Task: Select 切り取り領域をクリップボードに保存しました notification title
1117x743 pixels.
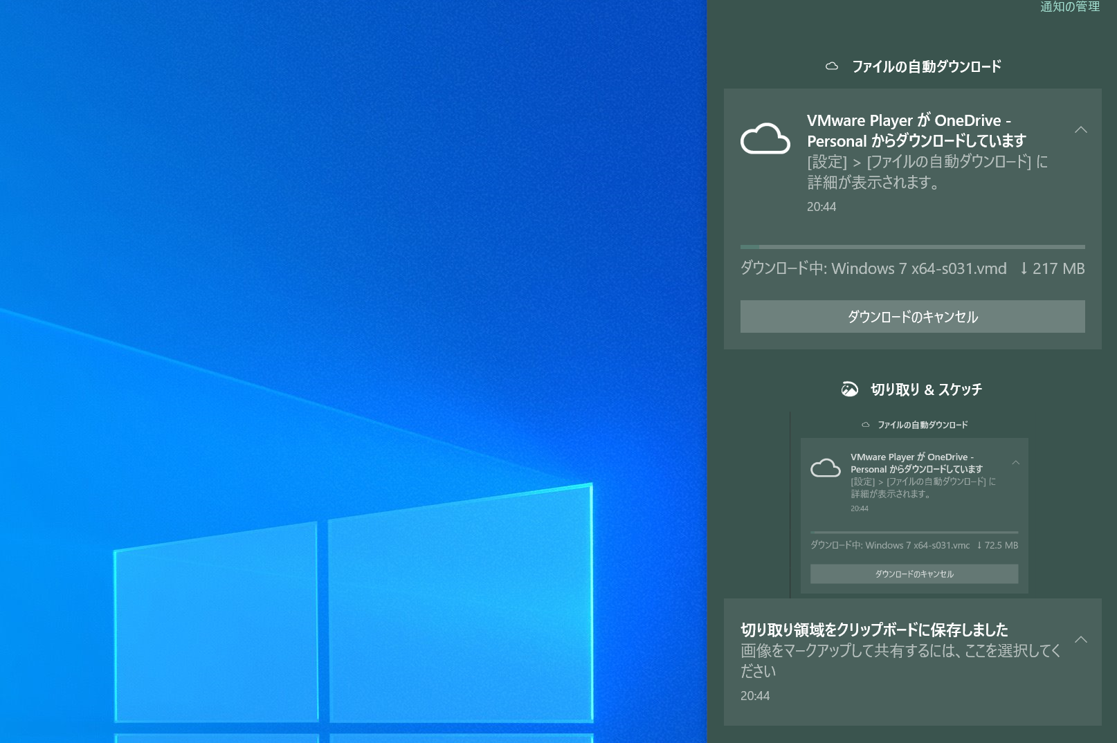Action: (874, 630)
